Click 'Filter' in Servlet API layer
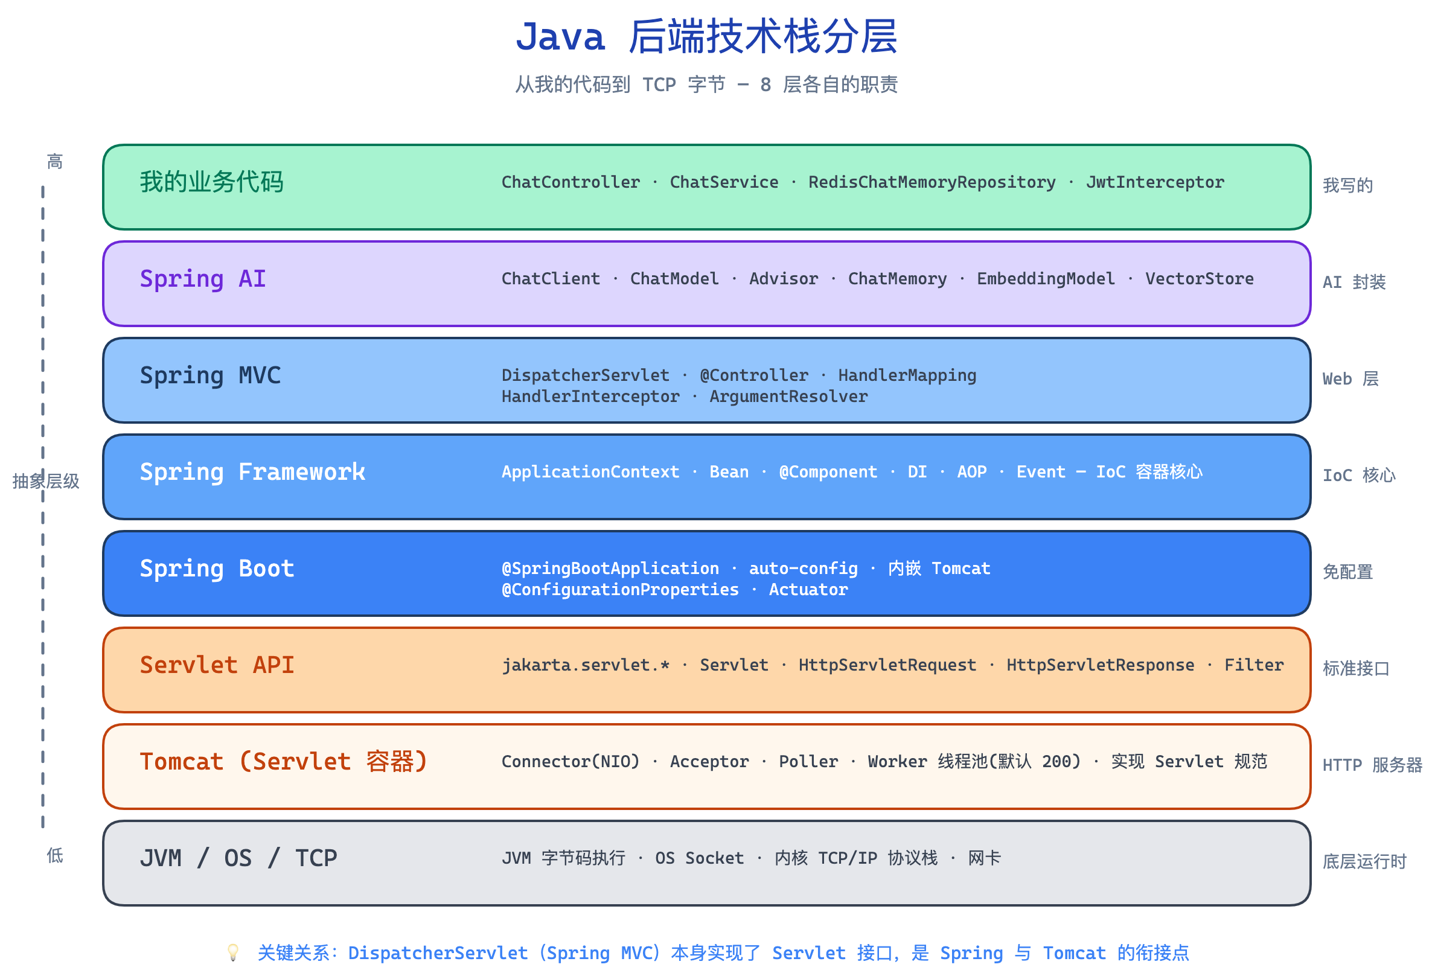1435x976 pixels. coord(1254,665)
